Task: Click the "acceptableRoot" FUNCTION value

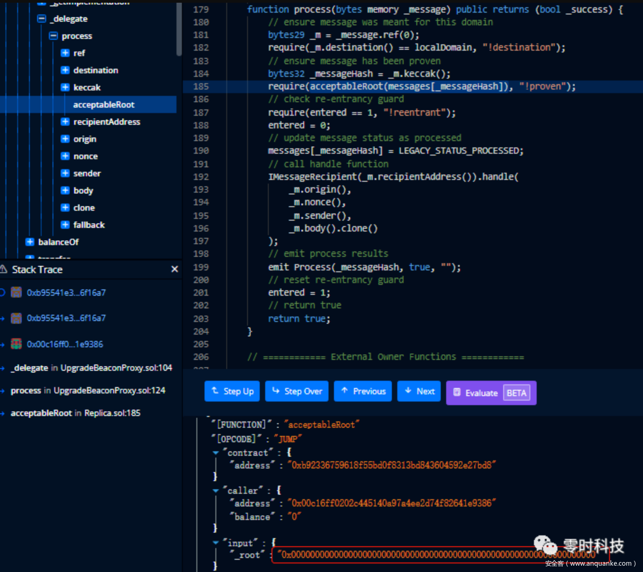Action: pyautogui.click(x=322, y=425)
